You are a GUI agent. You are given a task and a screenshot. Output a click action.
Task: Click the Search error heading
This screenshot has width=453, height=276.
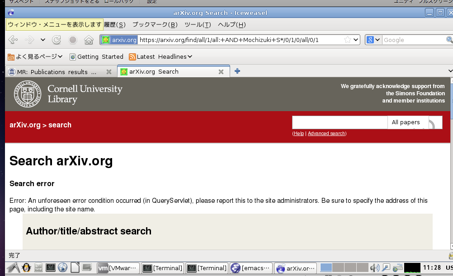32,183
